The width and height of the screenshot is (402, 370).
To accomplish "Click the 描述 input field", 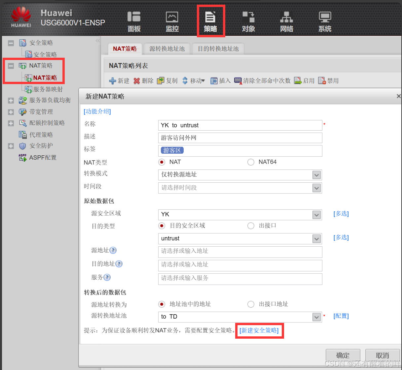I will pyautogui.click(x=240, y=138).
